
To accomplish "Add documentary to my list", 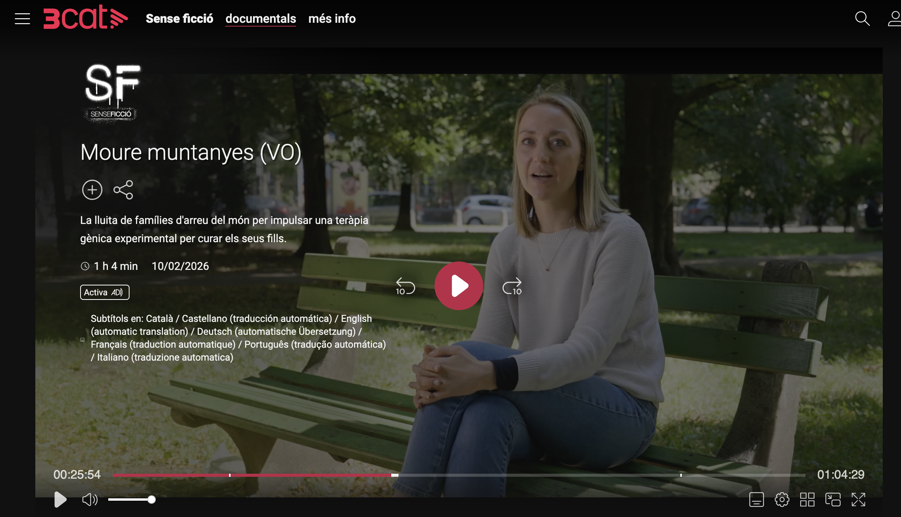I will (92, 190).
